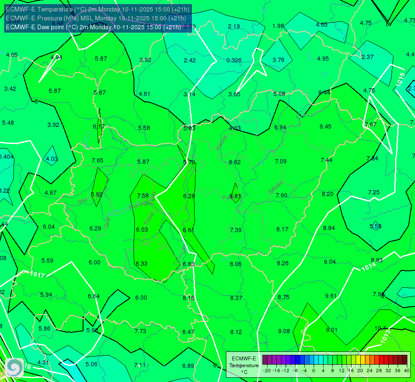The width and height of the screenshot is (415, 382).
Task: Click the 9.08 grid value
Action: click(284, 331)
